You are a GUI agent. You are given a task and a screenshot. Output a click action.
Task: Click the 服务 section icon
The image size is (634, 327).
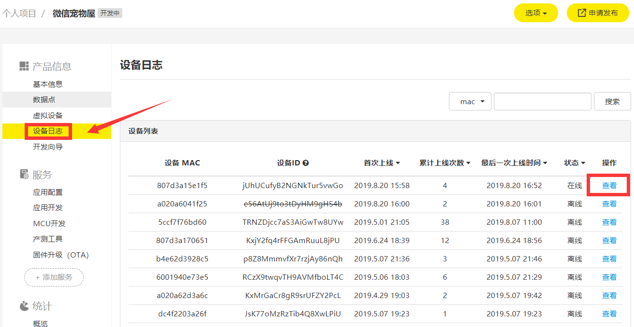[x=24, y=175]
